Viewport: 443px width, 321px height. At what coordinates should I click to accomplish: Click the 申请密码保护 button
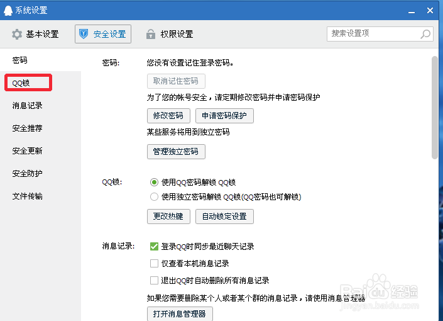click(x=224, y=116)
